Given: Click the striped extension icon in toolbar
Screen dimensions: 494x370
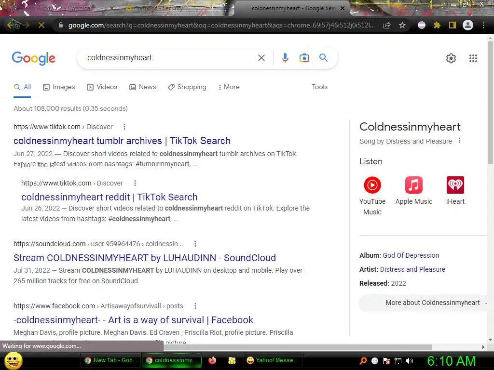Looking at the screenshot, I should (422, 25).
